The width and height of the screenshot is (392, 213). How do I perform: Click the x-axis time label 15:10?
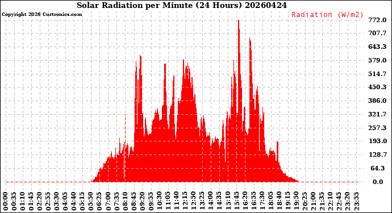point(228,202)
